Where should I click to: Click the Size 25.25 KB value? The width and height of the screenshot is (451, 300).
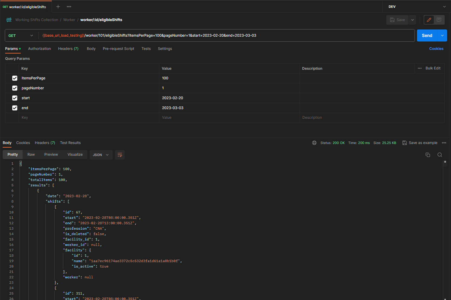(x=389, y=143)
